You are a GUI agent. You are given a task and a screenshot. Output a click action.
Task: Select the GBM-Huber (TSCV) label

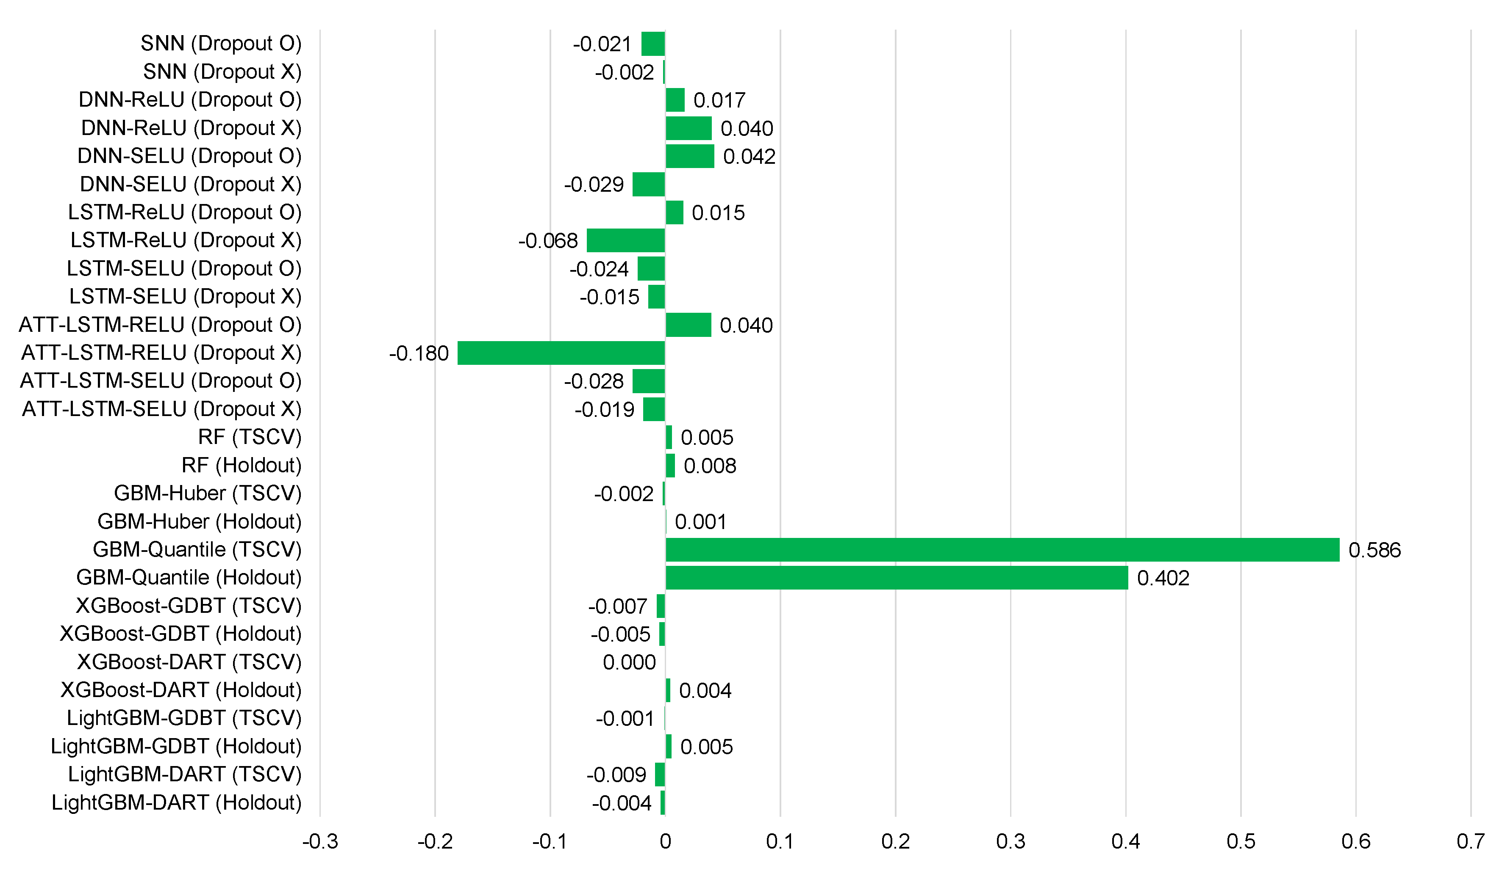(208, 493)
